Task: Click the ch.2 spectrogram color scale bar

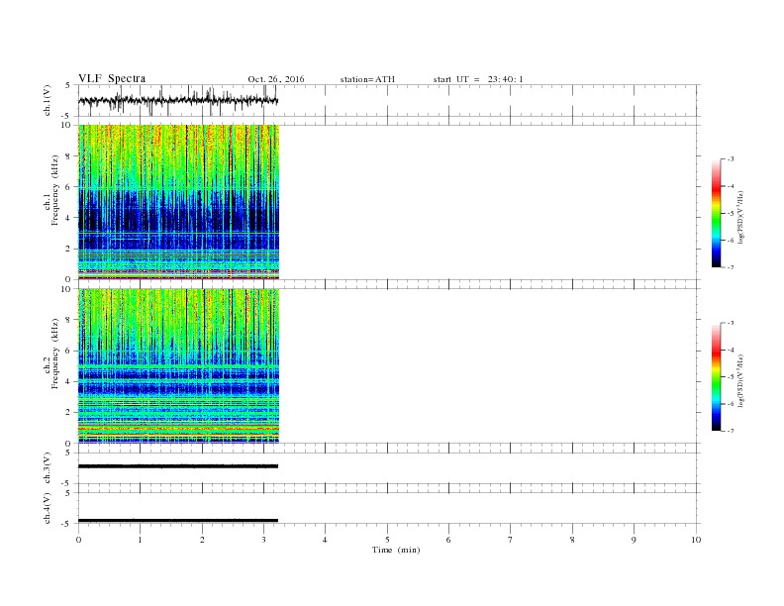Action: click(716, 376)
